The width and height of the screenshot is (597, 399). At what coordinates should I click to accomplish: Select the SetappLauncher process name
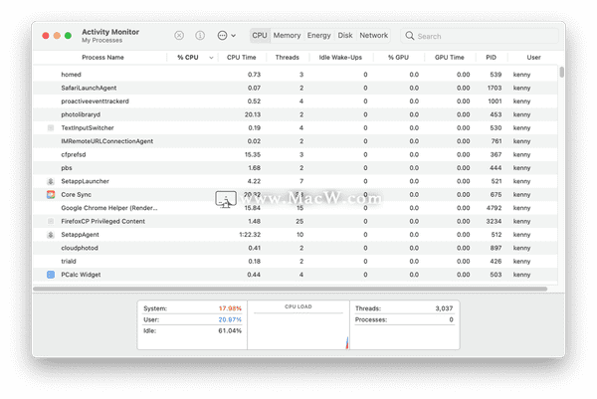[x=85, y=181]
